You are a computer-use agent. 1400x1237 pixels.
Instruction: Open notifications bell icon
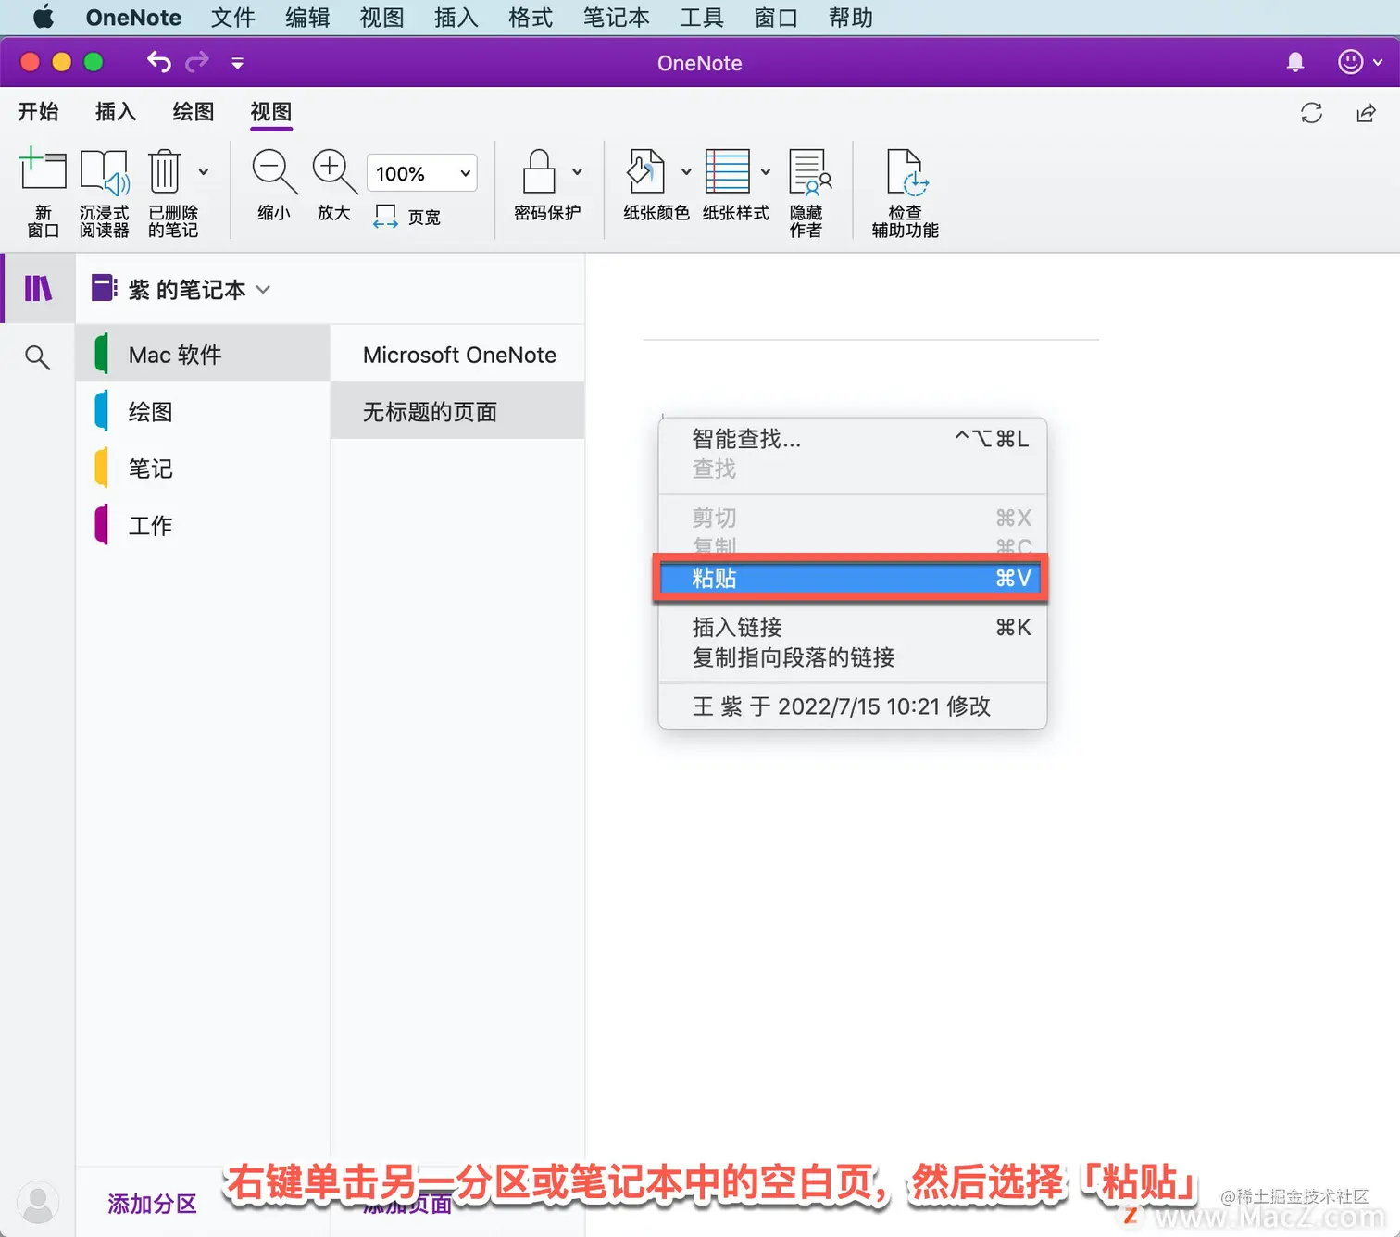click(x=1295, y=62)
